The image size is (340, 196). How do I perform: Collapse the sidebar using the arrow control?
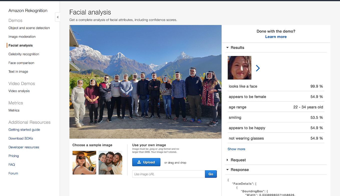[58, 17]
